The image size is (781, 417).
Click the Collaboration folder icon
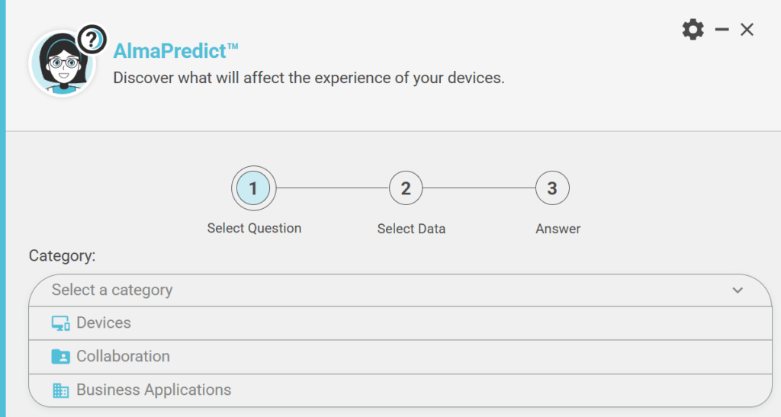pyautogui.click(x=60, y=357)
